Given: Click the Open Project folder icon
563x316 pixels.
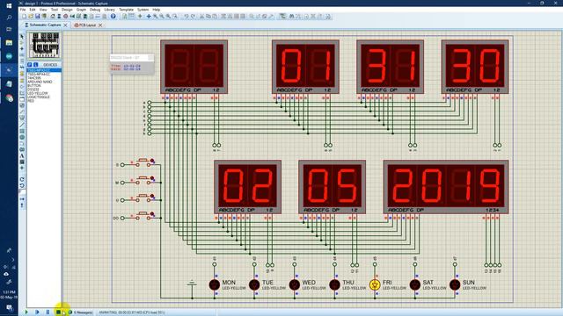Looking at the screenshot, I should point(31,17).
